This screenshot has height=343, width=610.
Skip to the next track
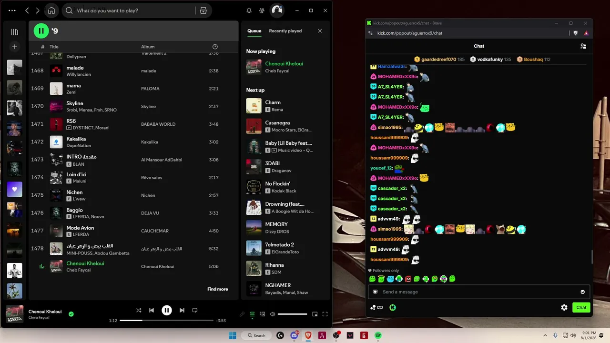coord(182,310)
